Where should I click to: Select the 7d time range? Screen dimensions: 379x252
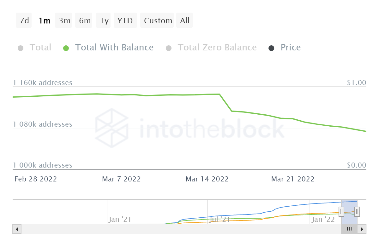(24, 21)
